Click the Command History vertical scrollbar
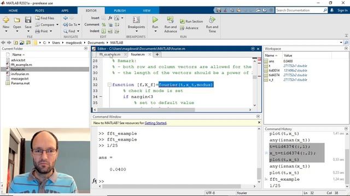This screenshot has height=196, width=350. 347,167
